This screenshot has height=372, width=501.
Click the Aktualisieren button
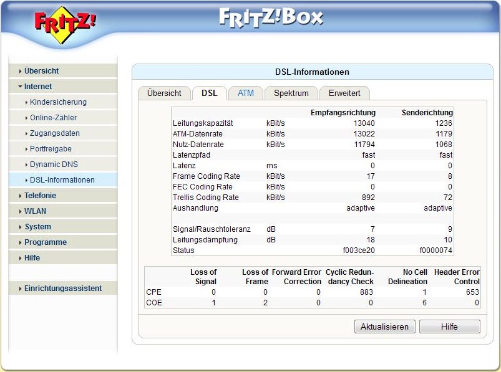point(385,327)
